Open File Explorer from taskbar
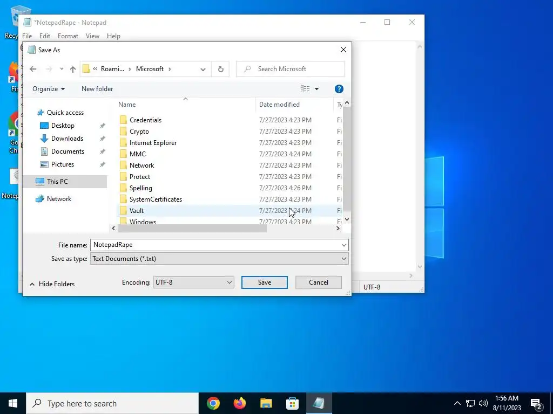553x414 pixels. point(266,403)
